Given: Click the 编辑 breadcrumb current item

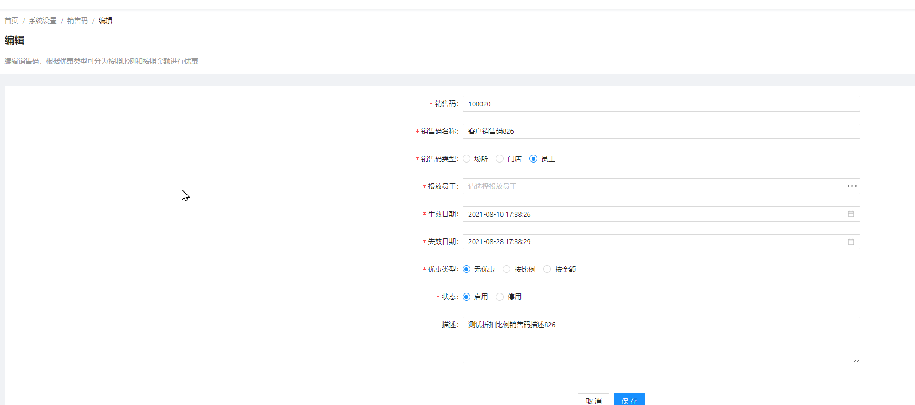Looking at the screenshot, I should tap(105, 21).
